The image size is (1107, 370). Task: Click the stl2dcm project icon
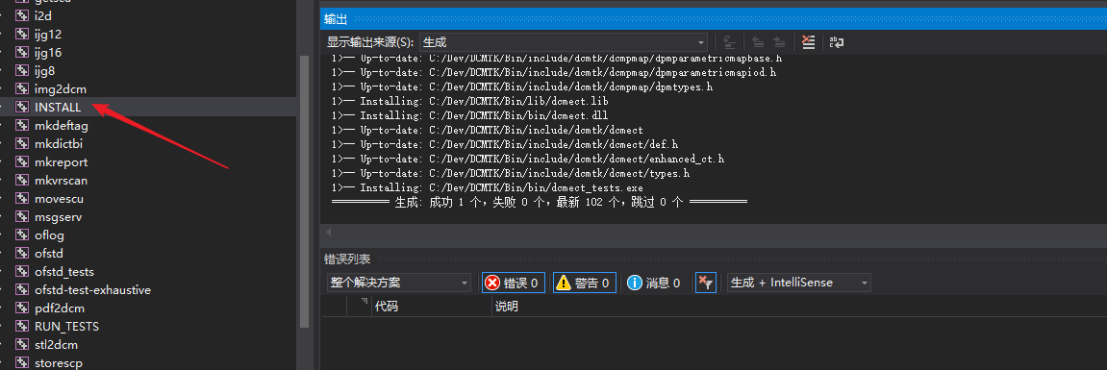click(x=22, y=345)
